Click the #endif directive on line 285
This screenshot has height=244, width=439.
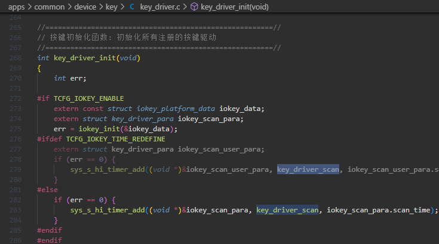click(x=50, y=230)
